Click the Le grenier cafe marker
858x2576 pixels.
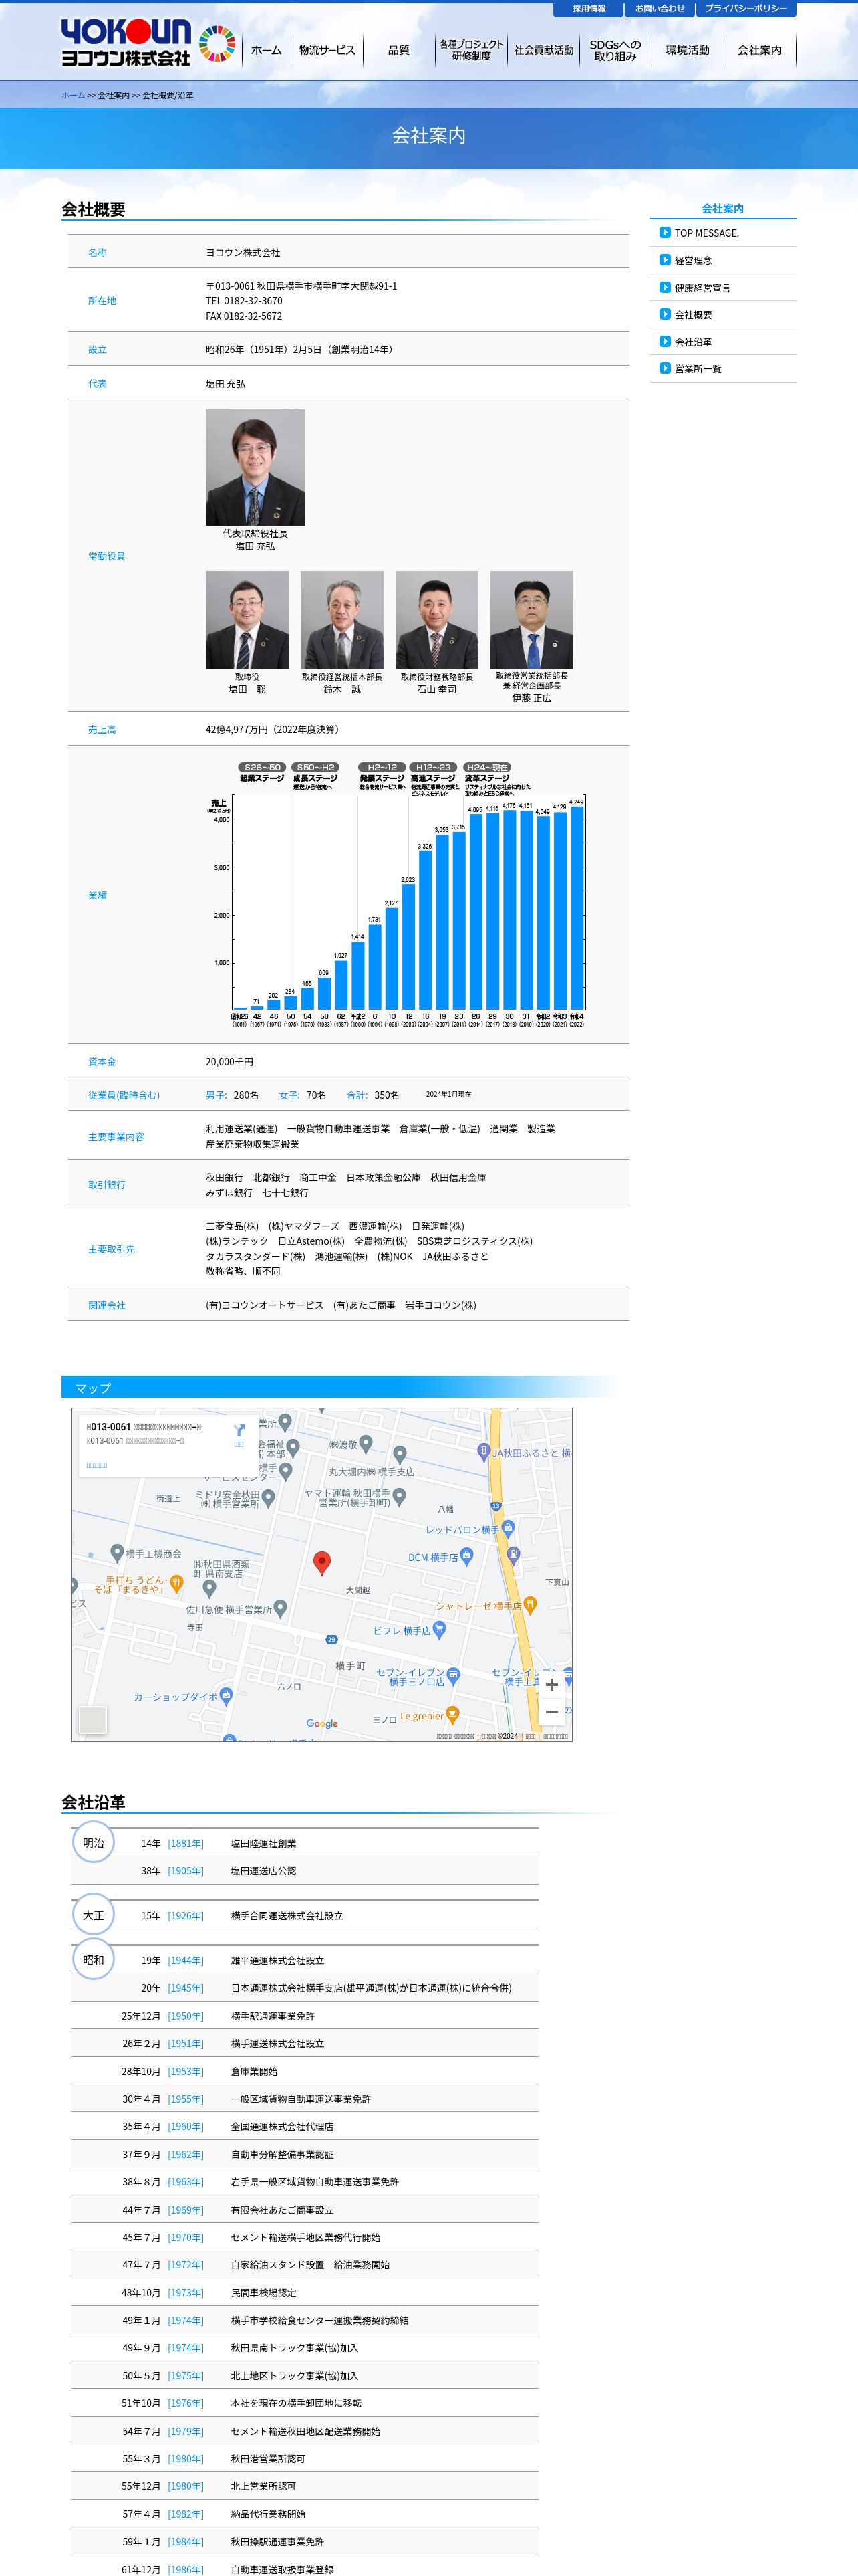point(452,1715)
